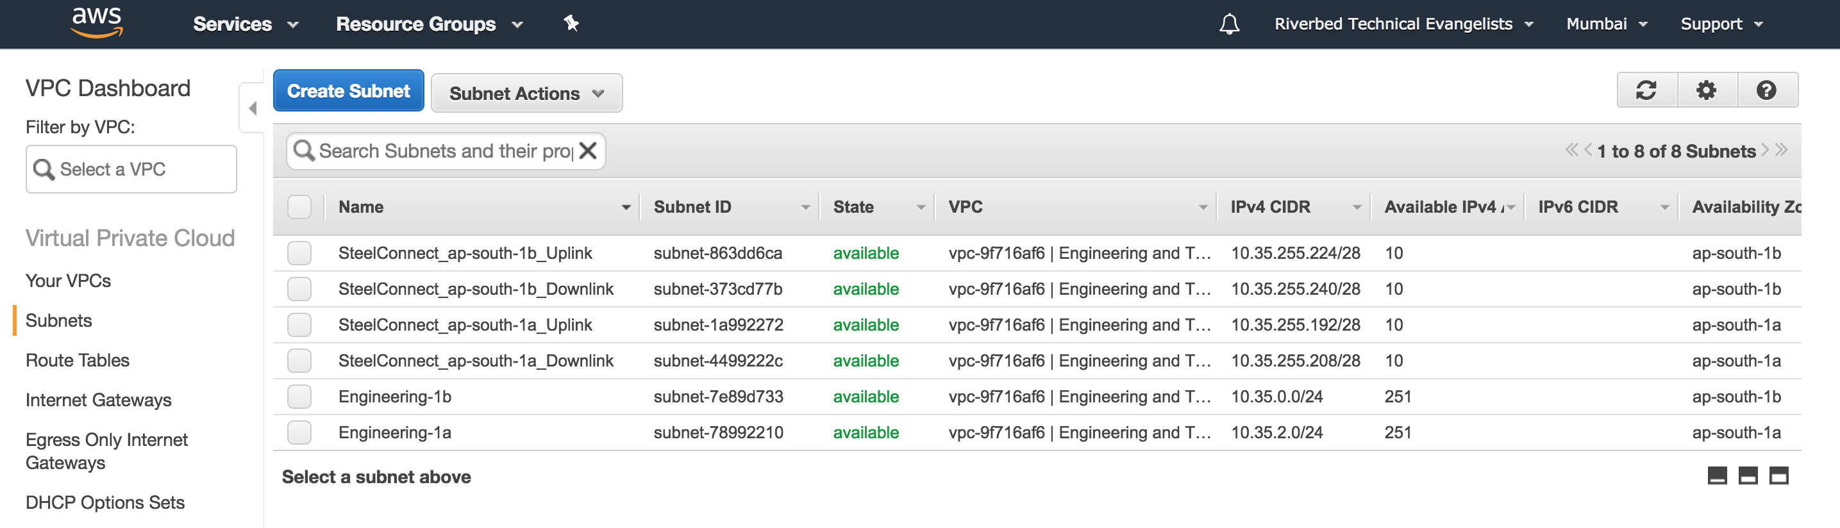Collapse the left navigation sidebar

(x=252, y=108)
